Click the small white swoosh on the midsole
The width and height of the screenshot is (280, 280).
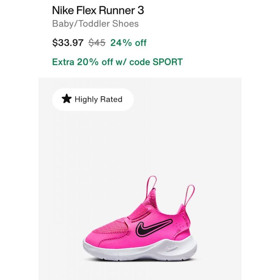coord(171,248)
